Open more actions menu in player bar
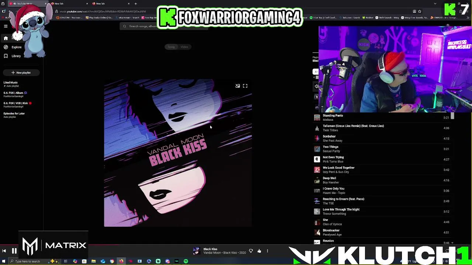 pyautogui.click(x=267, y=251)
